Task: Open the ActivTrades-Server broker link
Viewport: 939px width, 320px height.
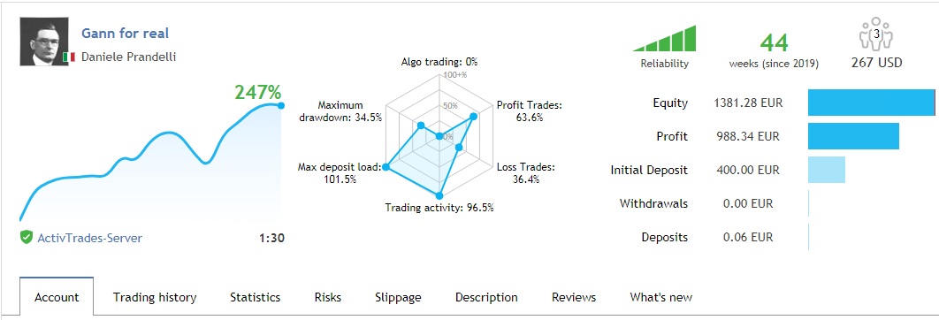Action: [90, 238]
